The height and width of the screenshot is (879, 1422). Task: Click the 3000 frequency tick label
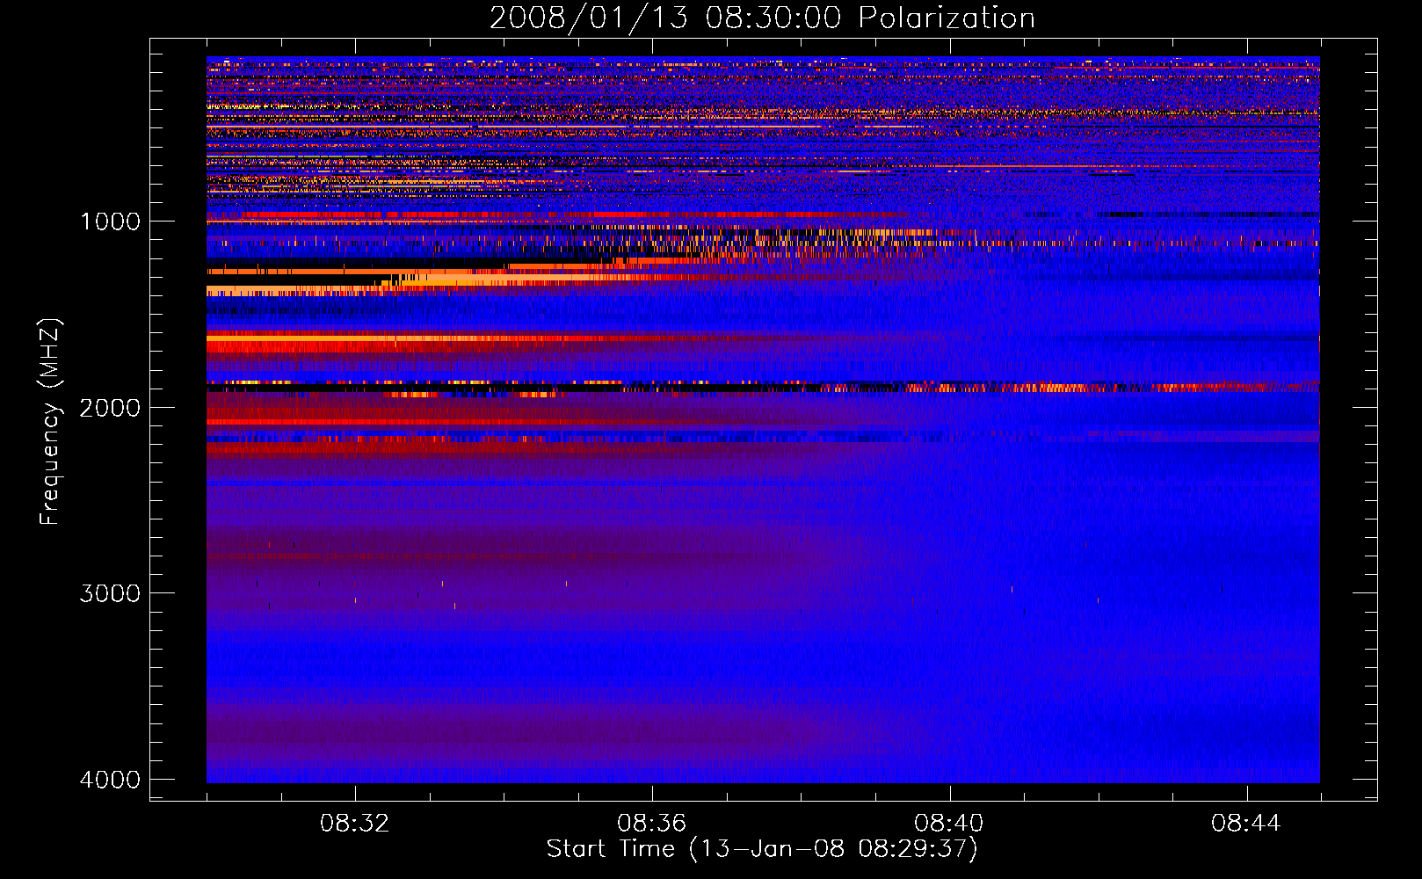pos(110,593)
